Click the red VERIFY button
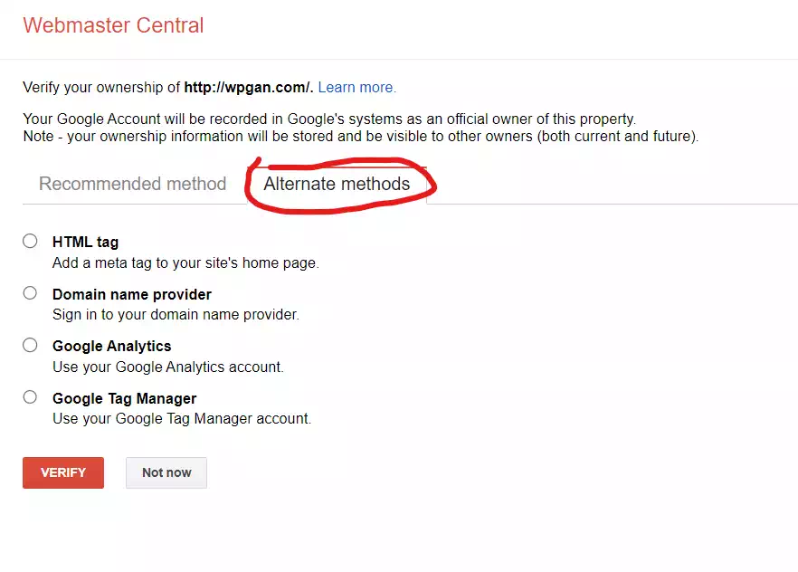This screenshot has height=572, width=798. (x=63, y=472)
